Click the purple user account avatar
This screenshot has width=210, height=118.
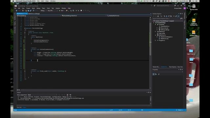(184, 8)
